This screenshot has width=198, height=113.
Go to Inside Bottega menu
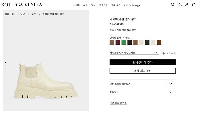pos(132,5)
